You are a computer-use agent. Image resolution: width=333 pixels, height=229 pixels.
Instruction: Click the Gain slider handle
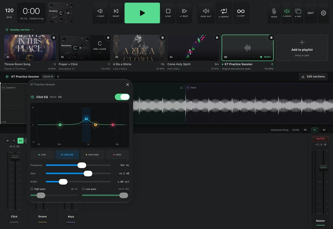pos(88,174)
